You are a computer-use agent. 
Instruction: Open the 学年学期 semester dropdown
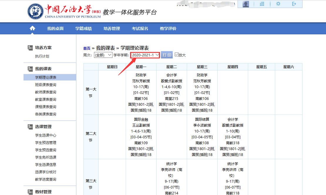tap(145, 55)
